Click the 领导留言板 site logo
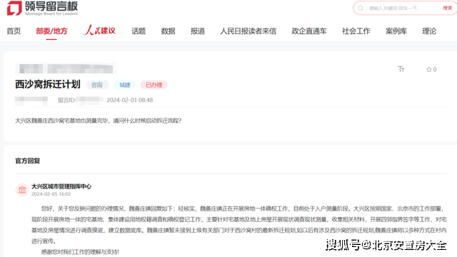This screenshot has height=257, width=457. pos(43,8)
